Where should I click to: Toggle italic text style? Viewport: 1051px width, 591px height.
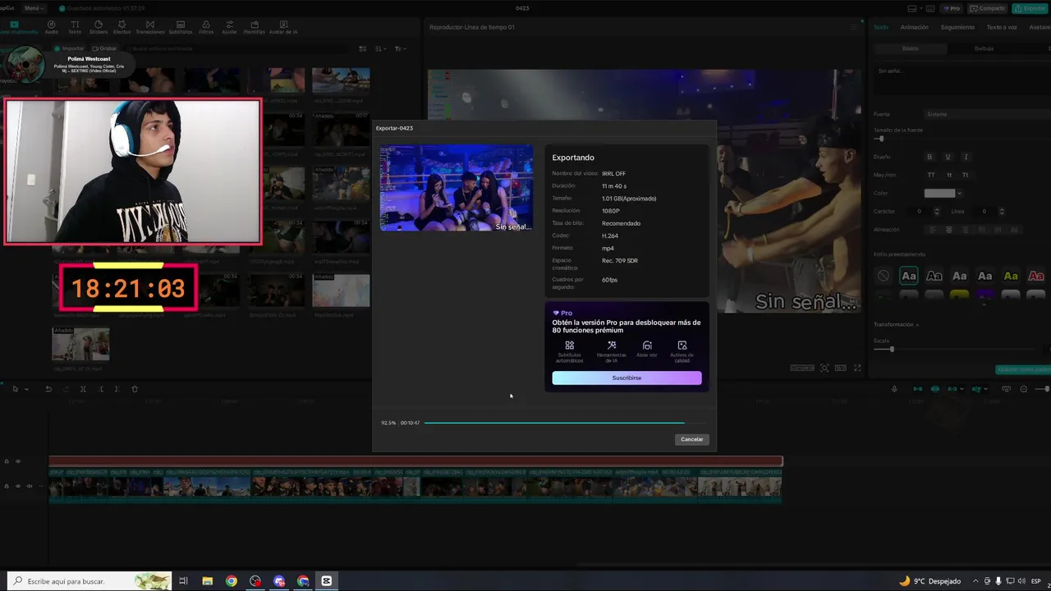tap(966, 157)
